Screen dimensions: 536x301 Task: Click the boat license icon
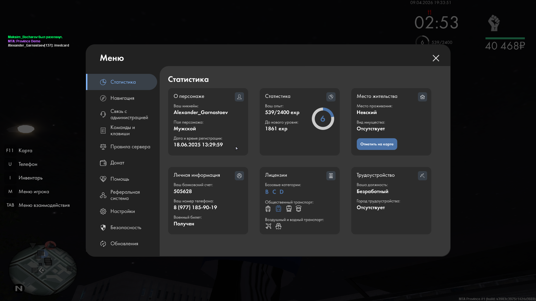278,226
